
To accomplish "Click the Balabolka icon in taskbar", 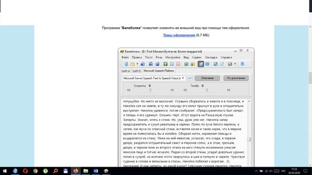I will tap(106, 171).
